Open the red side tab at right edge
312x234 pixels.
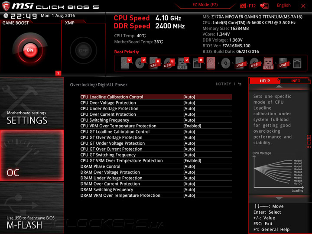[309, 141]
